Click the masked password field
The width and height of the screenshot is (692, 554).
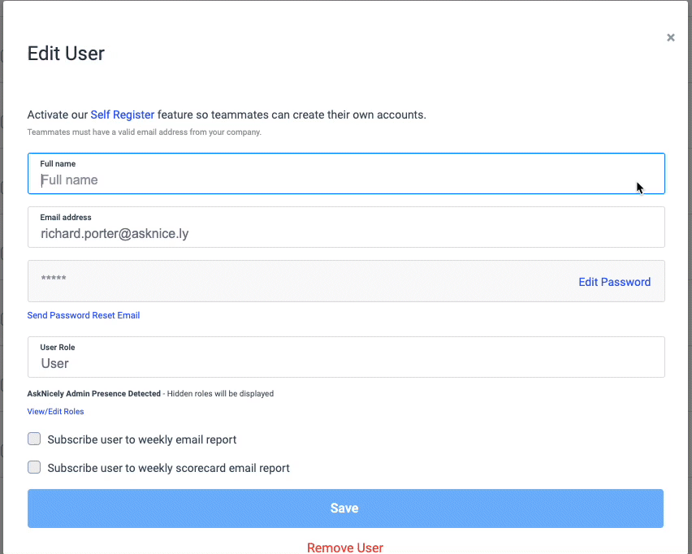292,281
